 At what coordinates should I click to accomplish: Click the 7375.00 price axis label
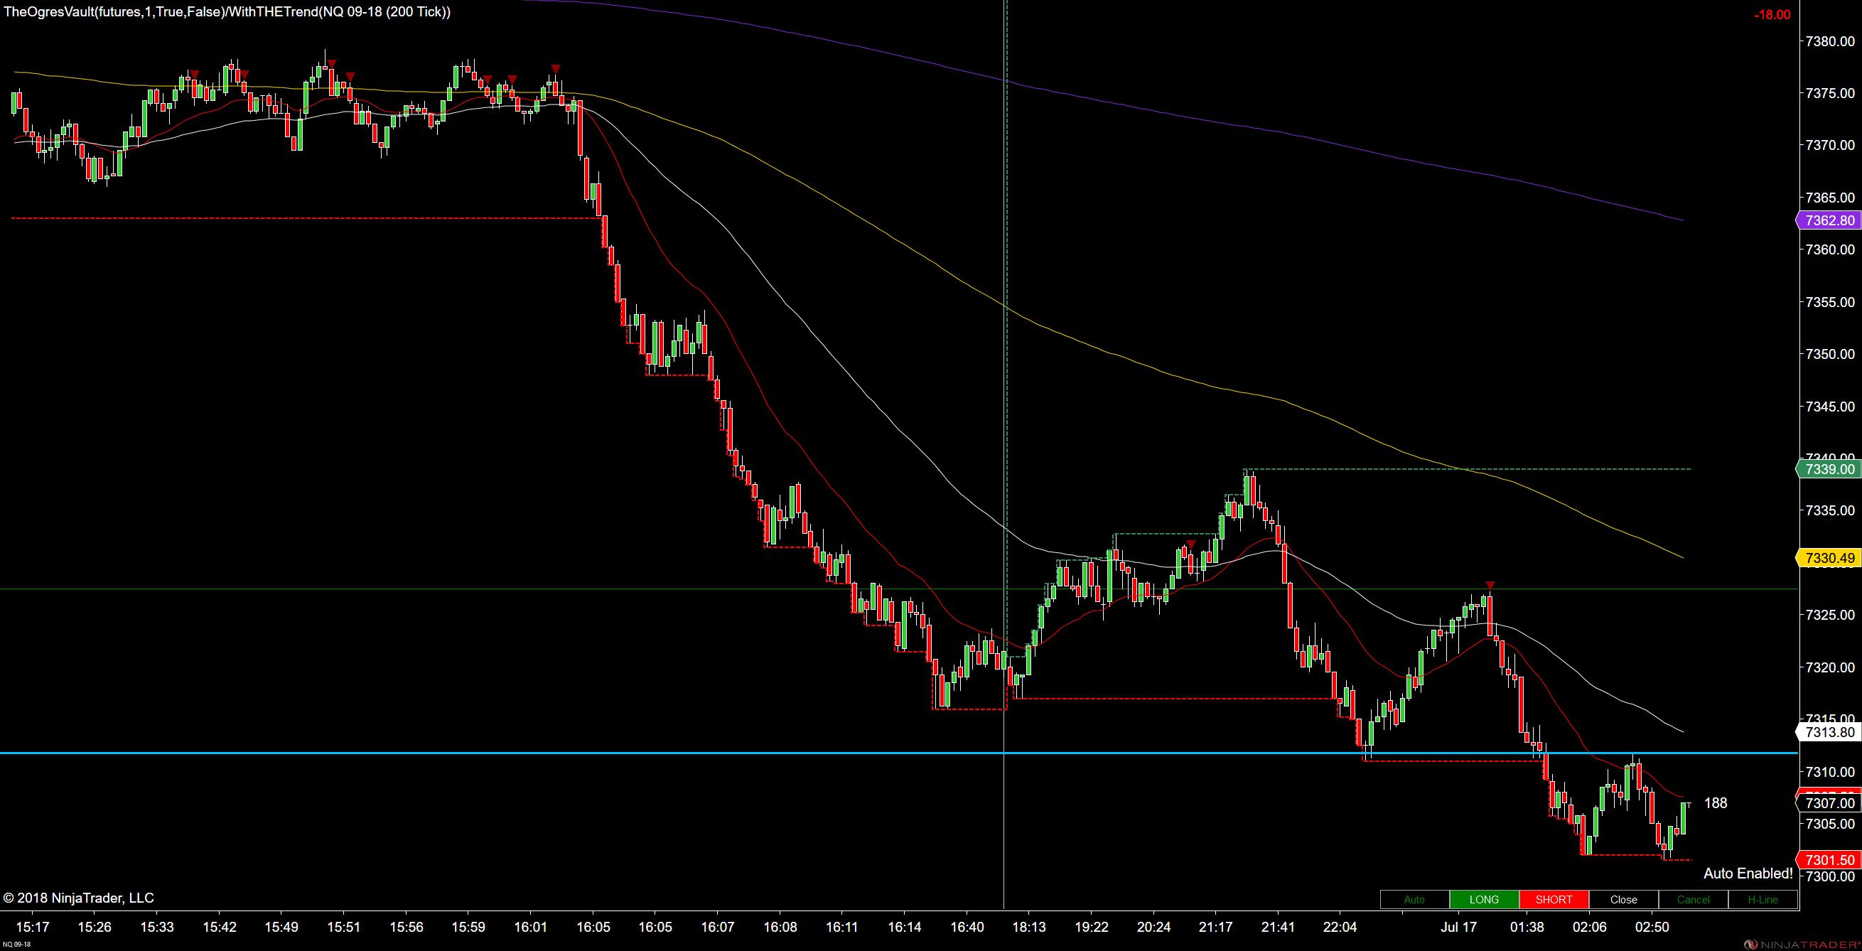pos(1830,93)
